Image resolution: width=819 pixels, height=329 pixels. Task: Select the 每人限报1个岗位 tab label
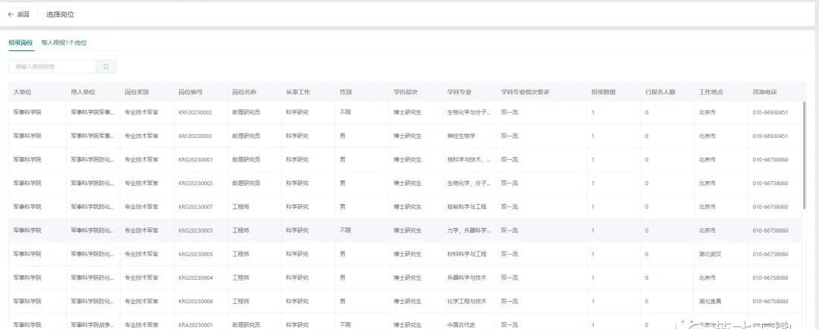64,42
